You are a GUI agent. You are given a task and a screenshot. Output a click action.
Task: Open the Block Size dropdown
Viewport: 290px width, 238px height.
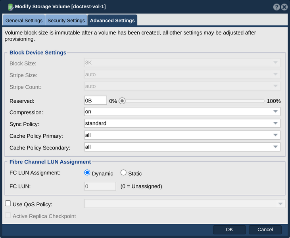pos(182,63)
